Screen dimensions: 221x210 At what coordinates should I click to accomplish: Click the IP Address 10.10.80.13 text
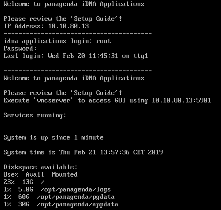click(x=46, y=26)
